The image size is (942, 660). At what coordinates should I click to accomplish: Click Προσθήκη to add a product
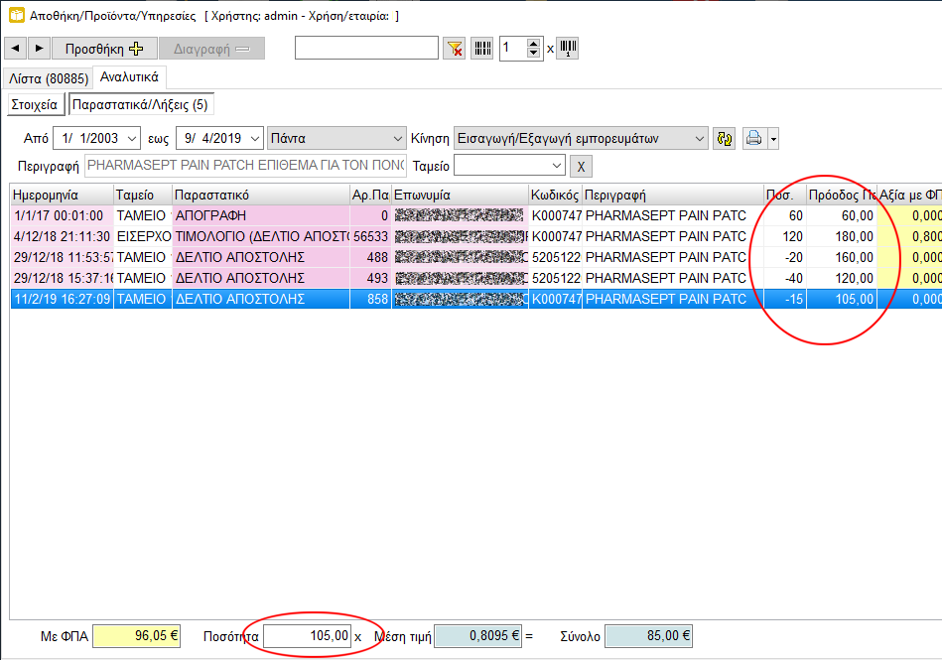pyautogui.click(x=104, y=48)
